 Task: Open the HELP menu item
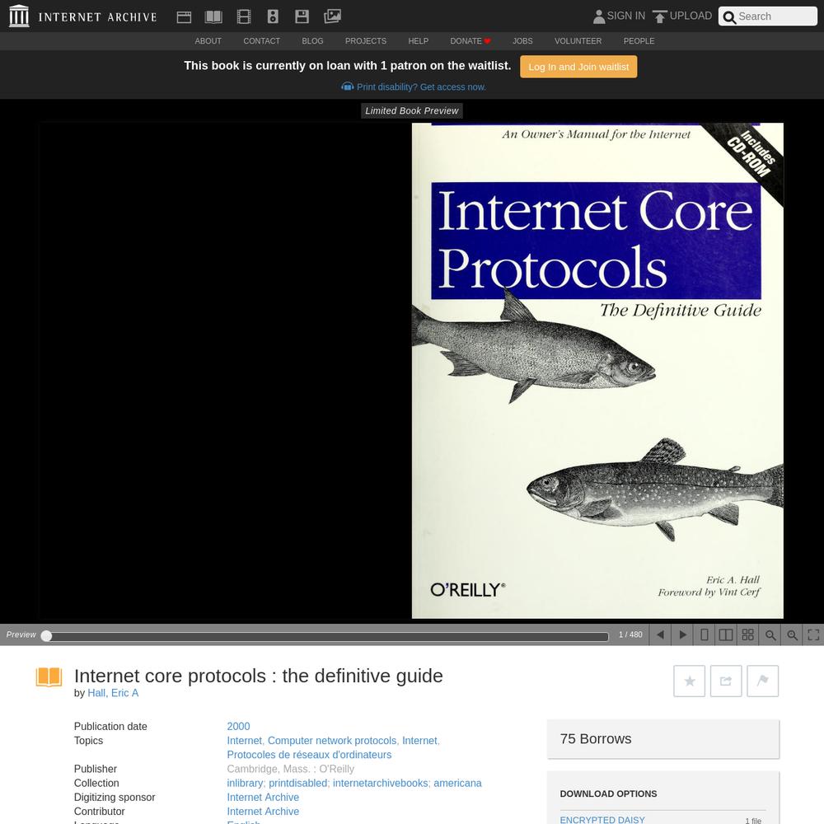click(x=419, y=41)
